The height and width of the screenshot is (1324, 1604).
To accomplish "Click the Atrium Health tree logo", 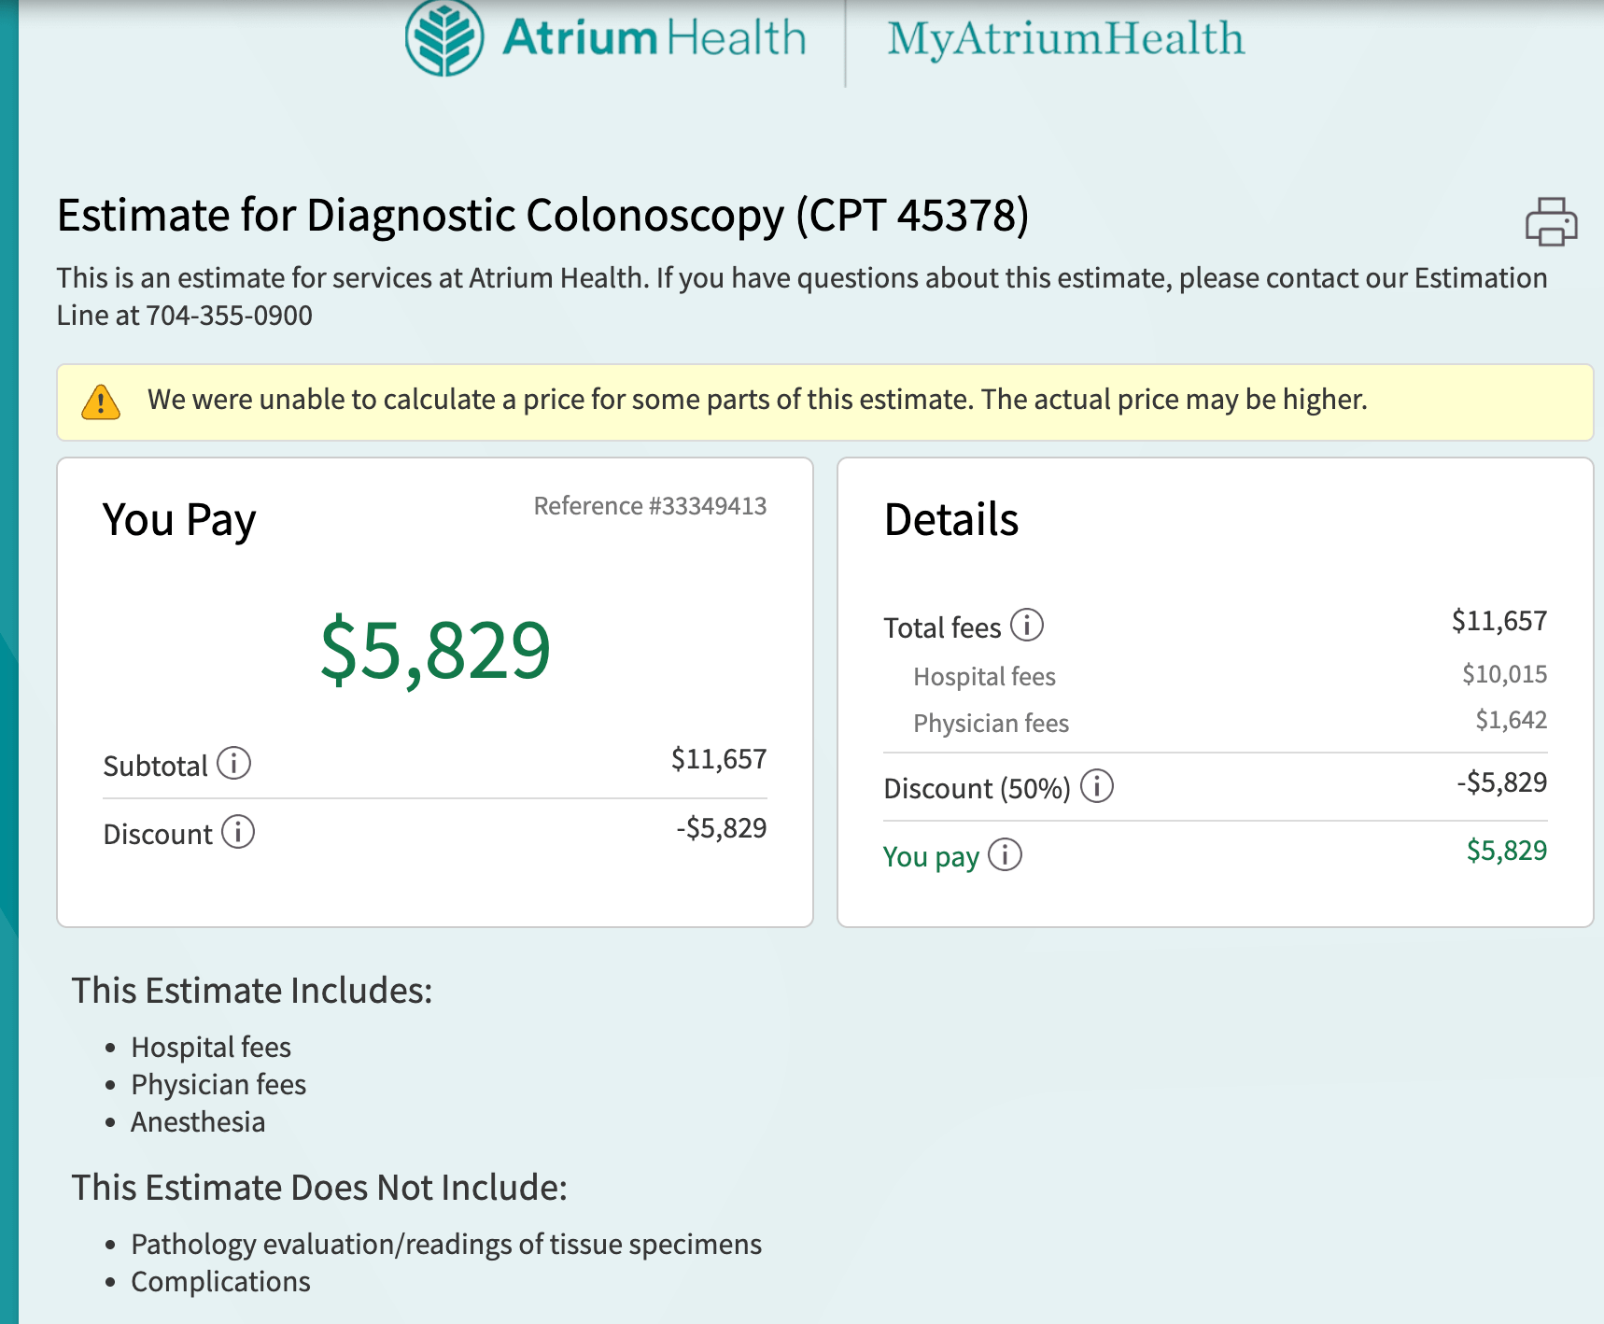I will point(444,38).
